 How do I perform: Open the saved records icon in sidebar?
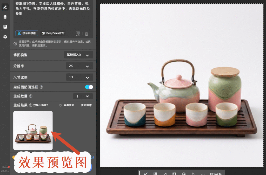(5, 27)
